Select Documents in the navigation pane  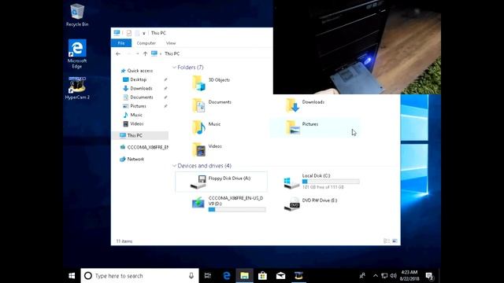coord(142,97)
